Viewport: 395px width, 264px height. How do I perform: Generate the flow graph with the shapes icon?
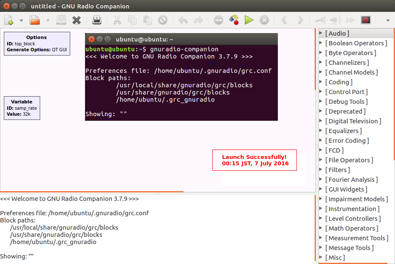pyautogui.click(x=234, y=20)
